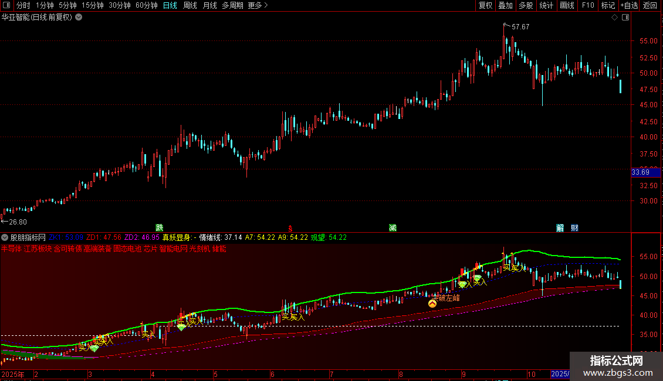The height and width of the screenshot is (381, 663).
Task: Click the 真妖显身 indicator label
Action: point(180,237)
